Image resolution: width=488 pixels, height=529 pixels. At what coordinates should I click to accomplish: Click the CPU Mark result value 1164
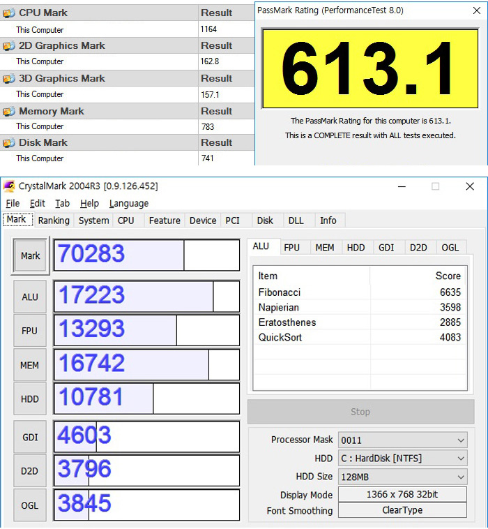coord(208,29)
